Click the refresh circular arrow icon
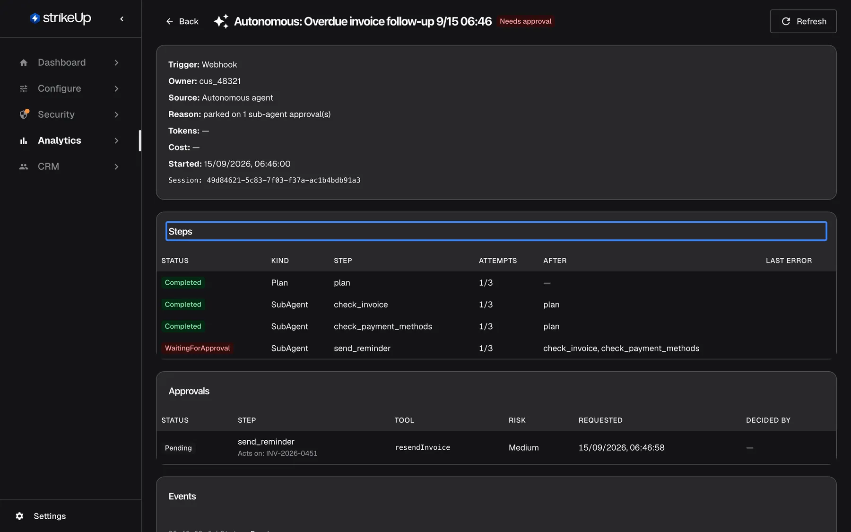Screen dimensions: 851x532 [786, 21]
